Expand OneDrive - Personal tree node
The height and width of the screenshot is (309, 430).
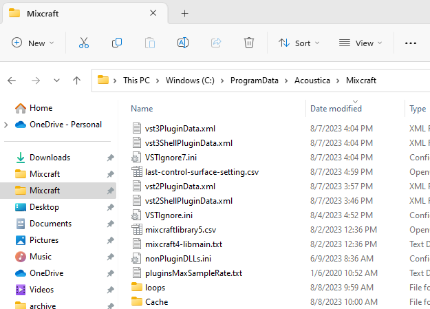coord(6,125)
